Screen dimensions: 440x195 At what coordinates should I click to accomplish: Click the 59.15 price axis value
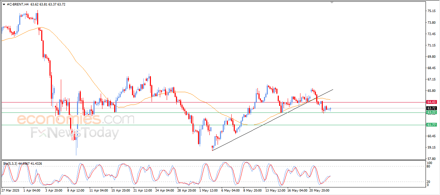(x=432, y=147)
